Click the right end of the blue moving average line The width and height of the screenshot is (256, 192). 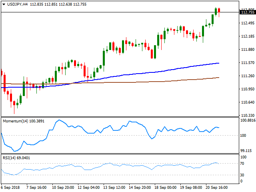point(219,63)
